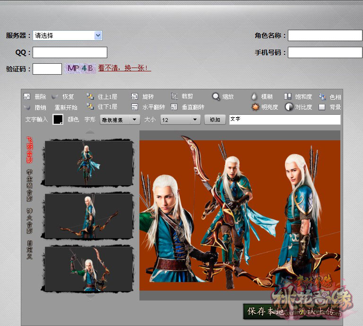Click the 角色名称 input field
The width and height of the screenshot is (363, 326).
click(325, 35)
